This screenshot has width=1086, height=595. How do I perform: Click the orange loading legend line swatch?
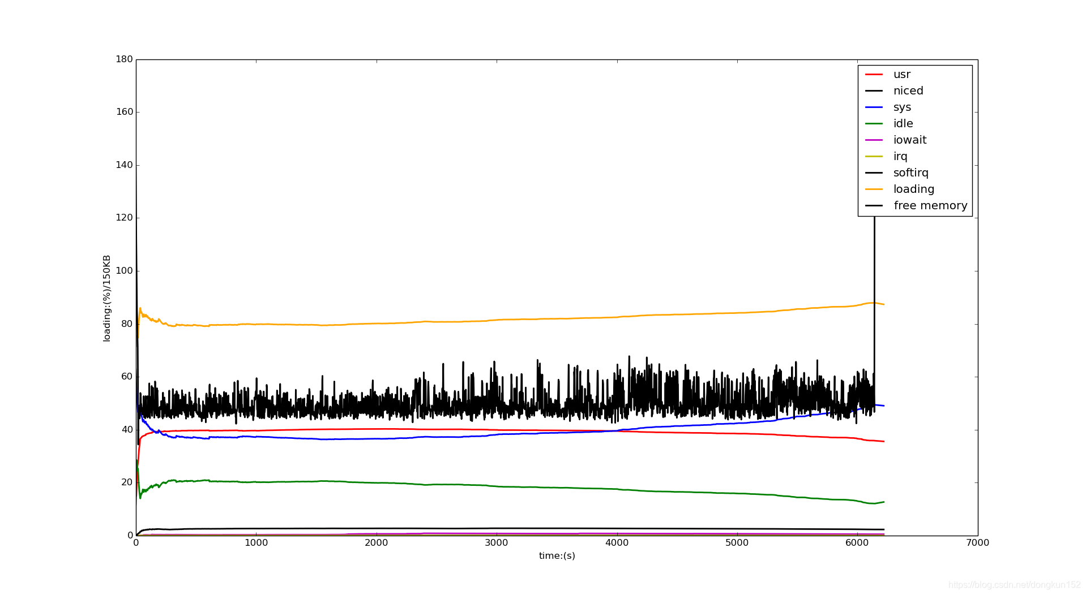pyautogui.click(x=874, y=189)
